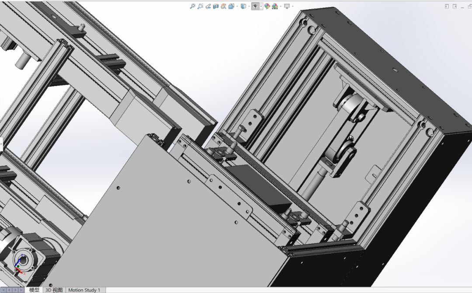472x293 pixels.
Task: Expand the Apply Scene dropdown arrow
Action: point(281,6)
